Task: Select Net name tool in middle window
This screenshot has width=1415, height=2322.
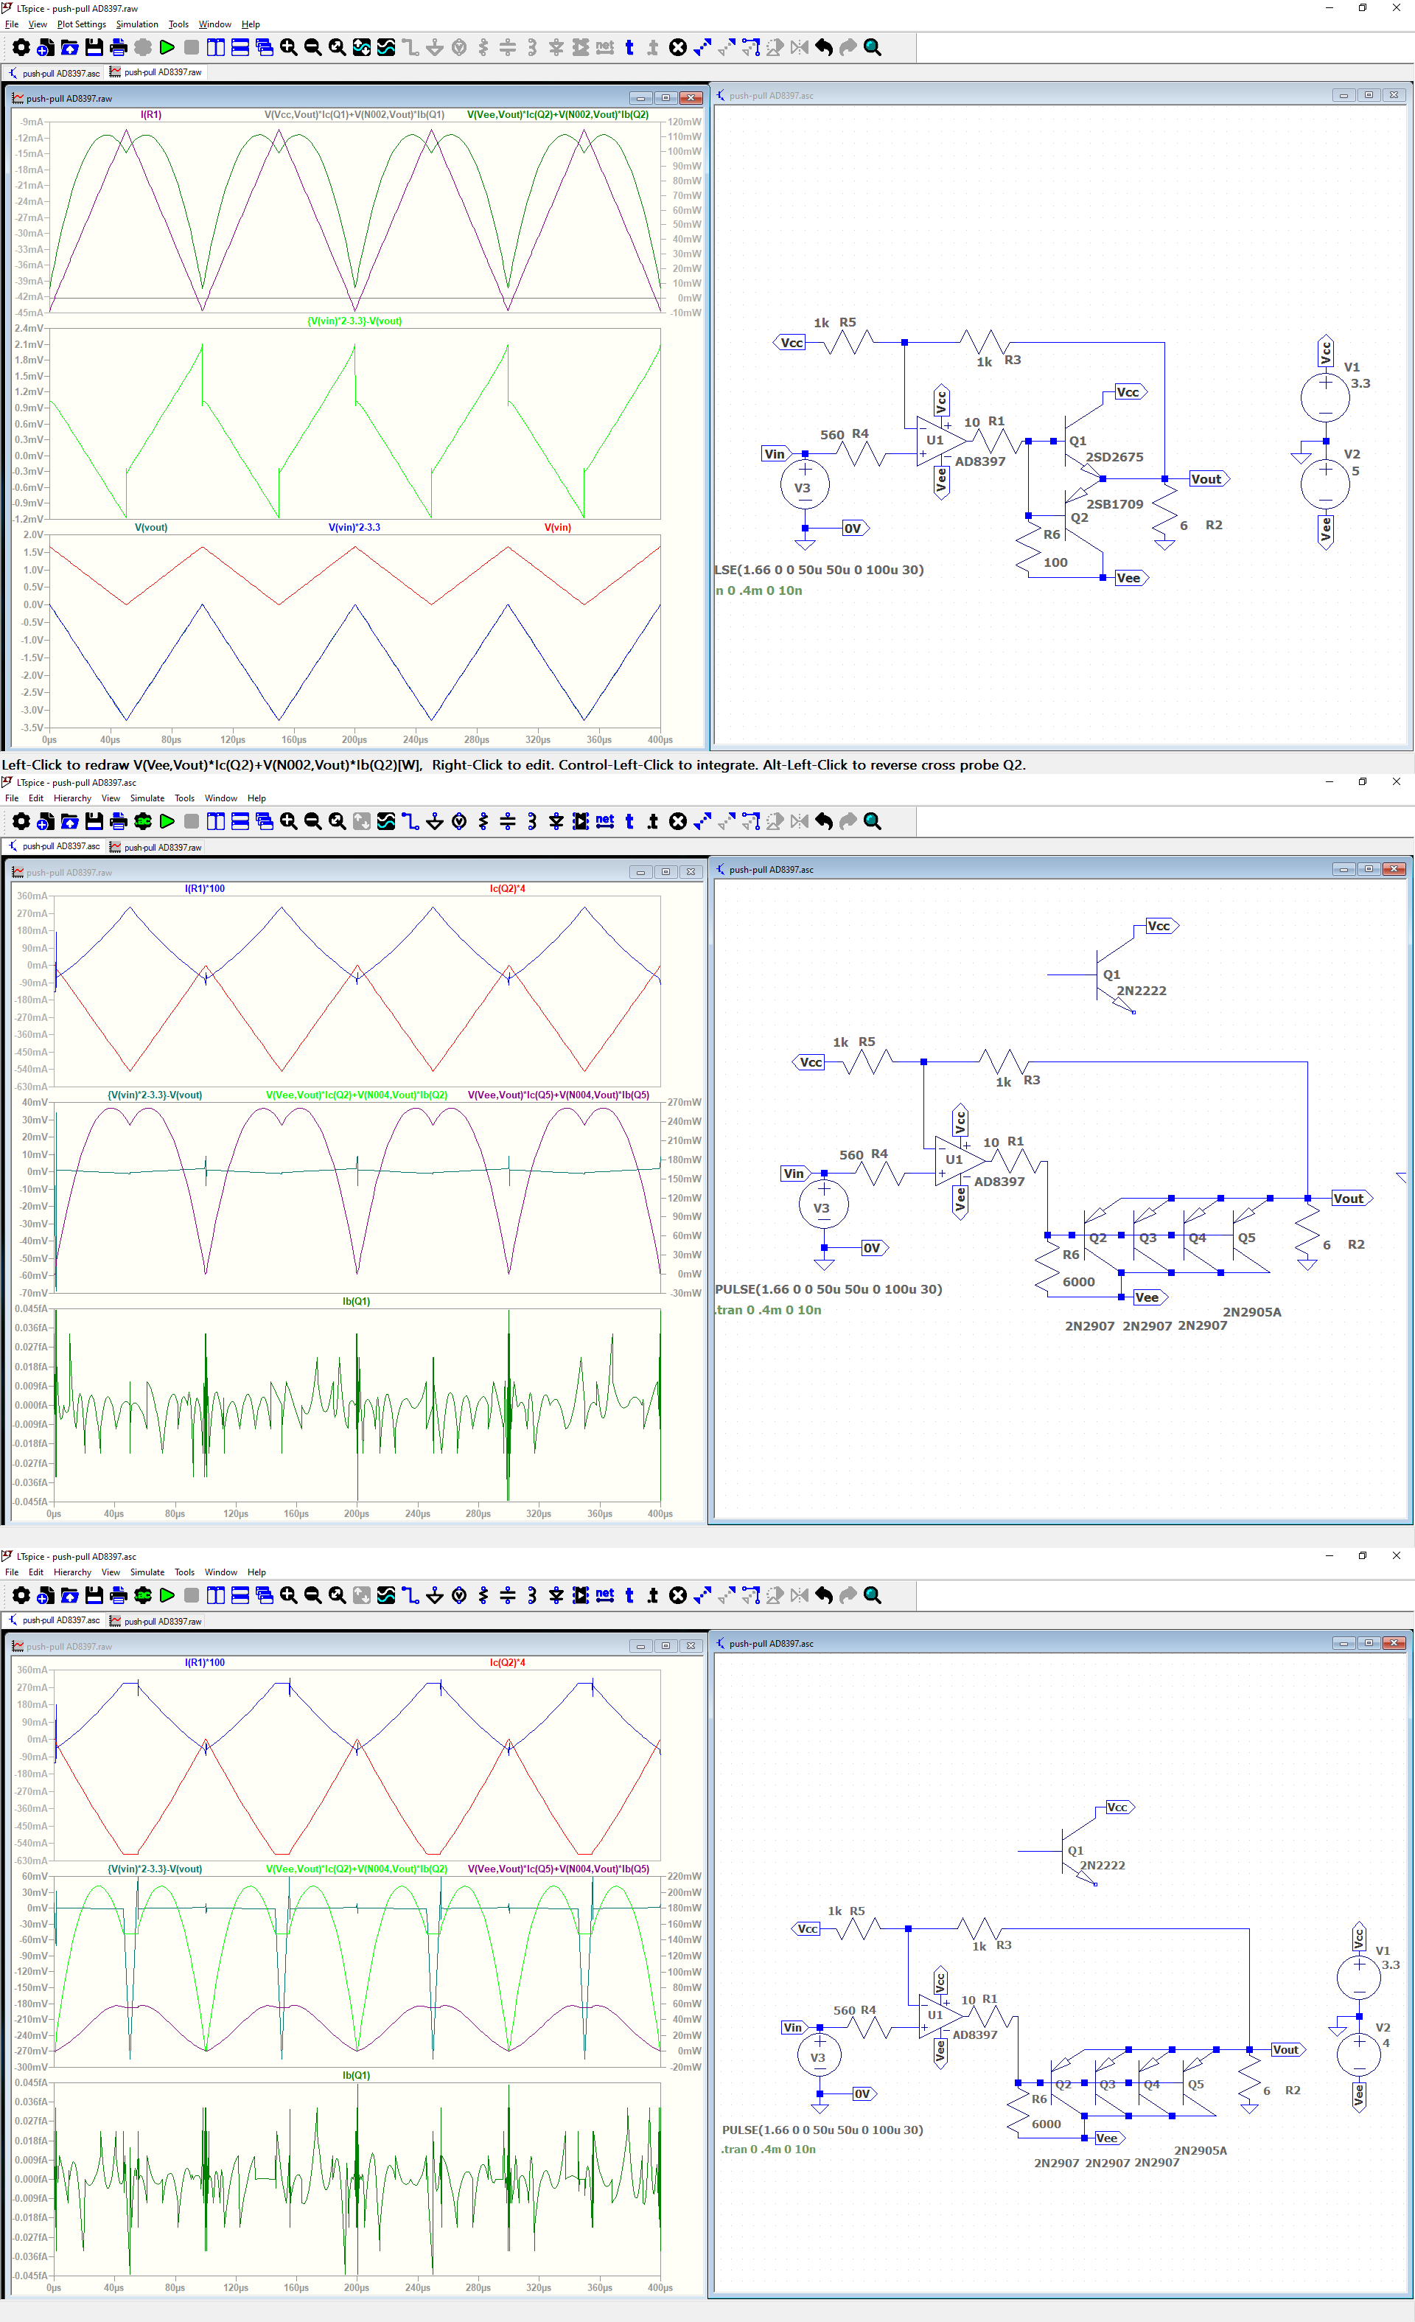Action: pyautogui.click(x=605, y=820)
